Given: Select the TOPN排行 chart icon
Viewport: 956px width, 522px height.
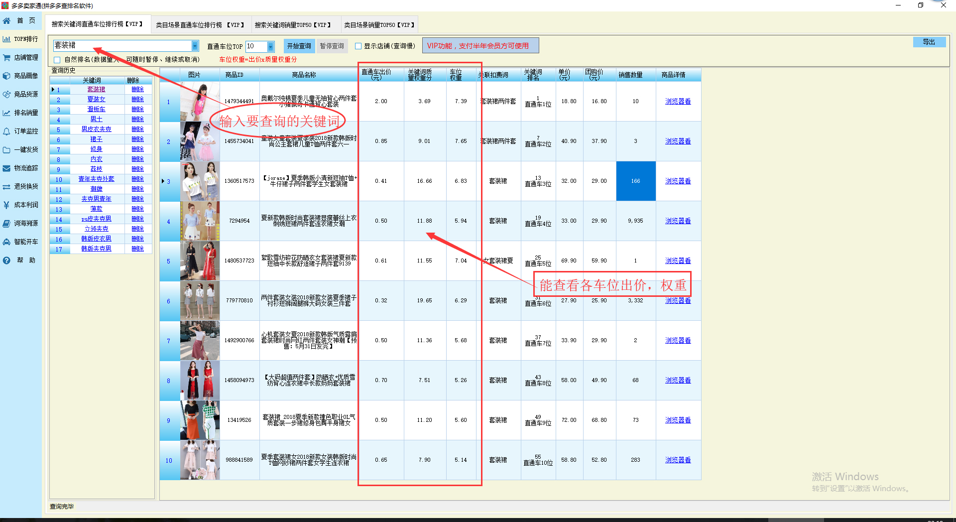Looking at the screenshot, I should [x=6, y=39].
